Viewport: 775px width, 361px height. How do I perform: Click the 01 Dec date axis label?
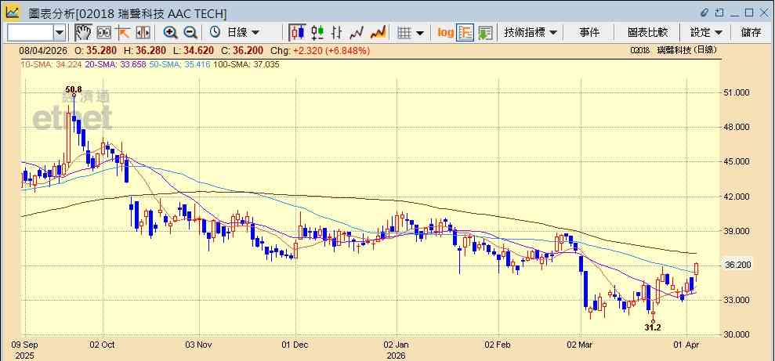[295, 345]
